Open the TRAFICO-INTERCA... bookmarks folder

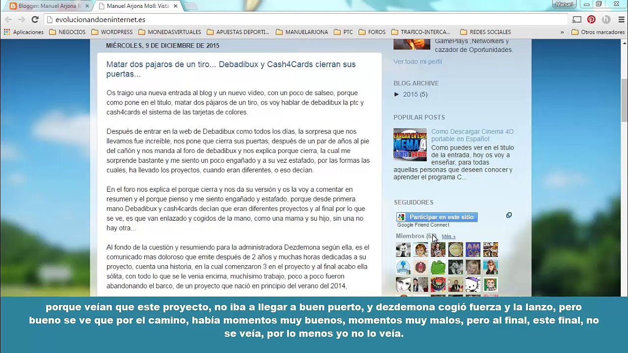coord(421,32)
